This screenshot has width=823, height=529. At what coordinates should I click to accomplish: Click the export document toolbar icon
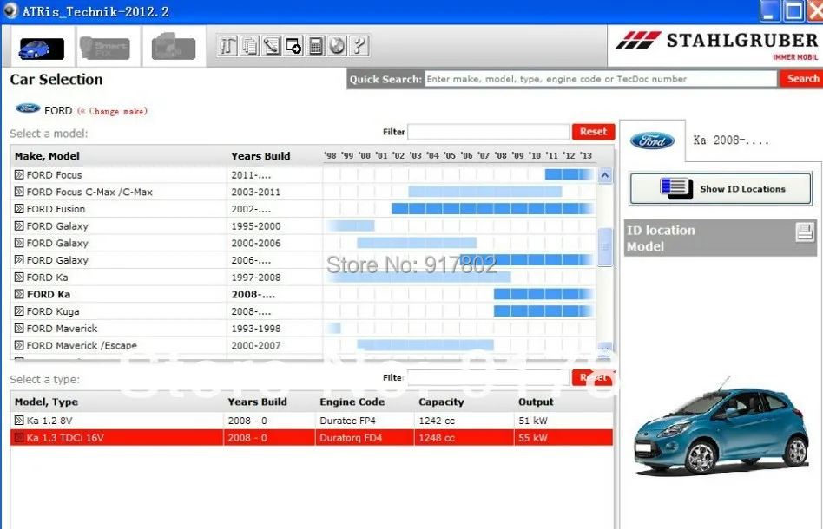tap(293, 46)
